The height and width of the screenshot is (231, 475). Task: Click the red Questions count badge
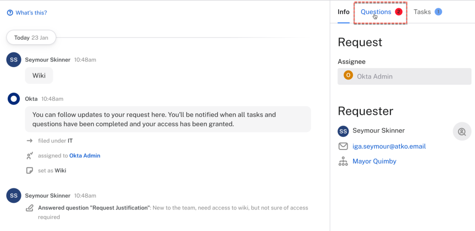398,12
